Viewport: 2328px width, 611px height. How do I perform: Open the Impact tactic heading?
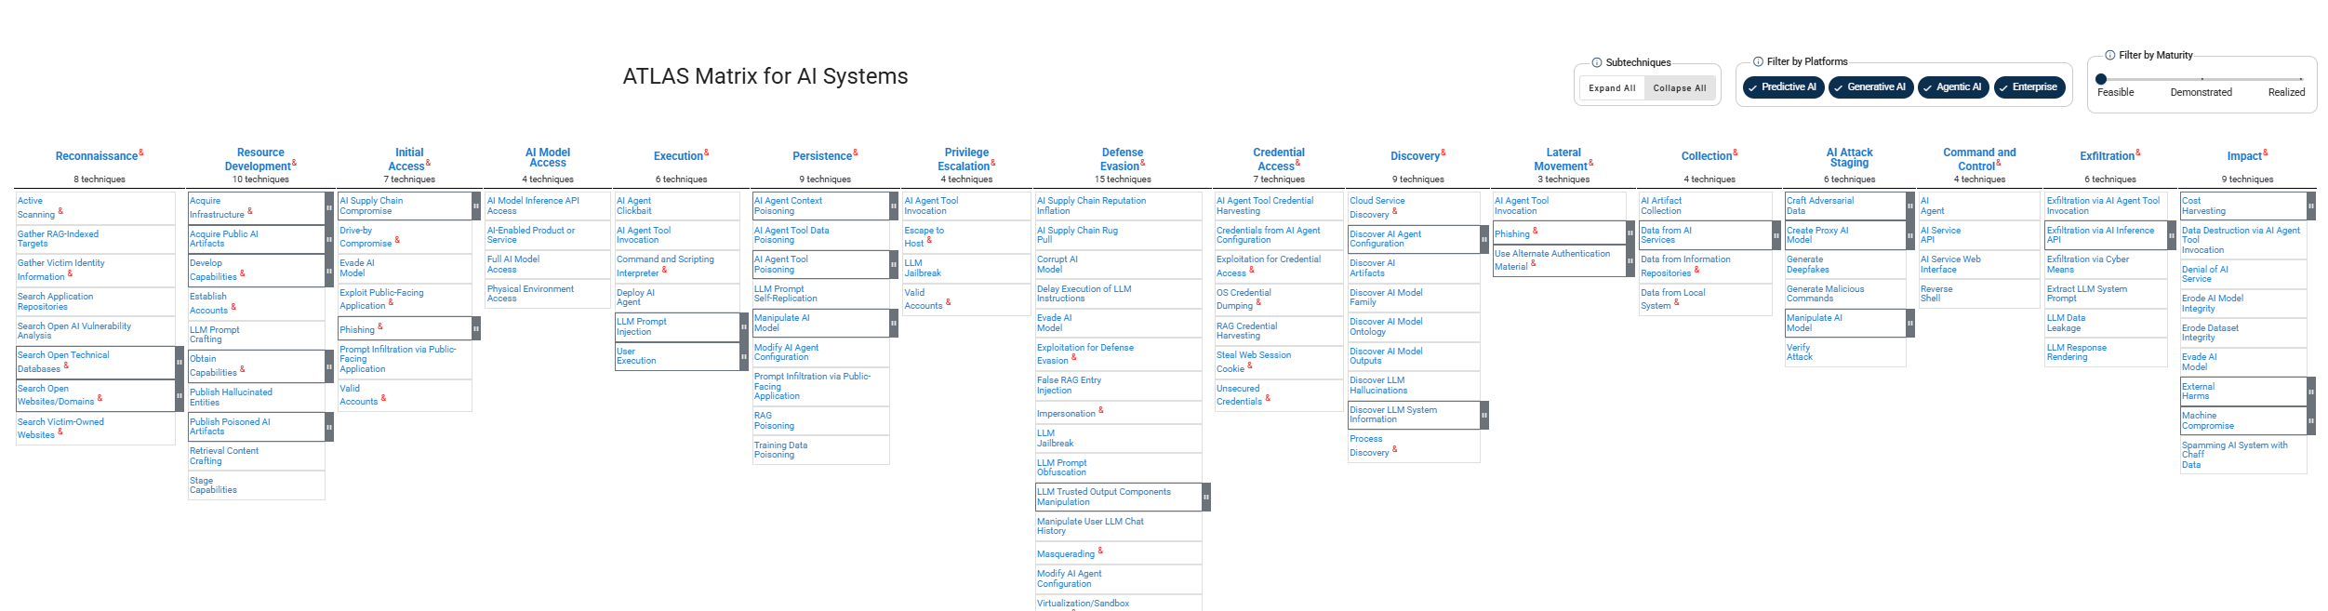(x=2243, y=156)
